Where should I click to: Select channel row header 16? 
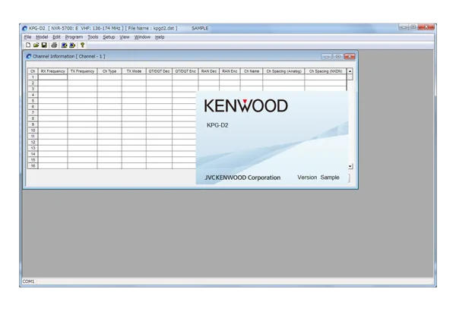pyautogui.click(x=33, y=166)
